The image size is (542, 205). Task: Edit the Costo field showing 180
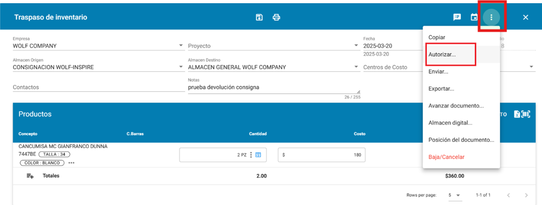pos(322,155)
